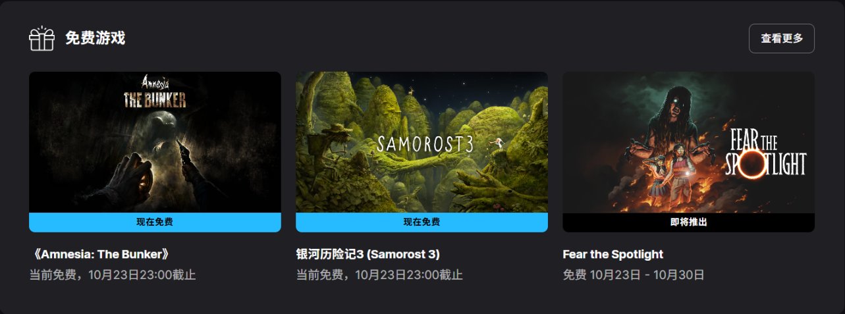Image resolution: width=845 pixels, height=314 pixels.
Task: Click the Samorost 3 当前免费 deadline text
Action: point(379,275)
